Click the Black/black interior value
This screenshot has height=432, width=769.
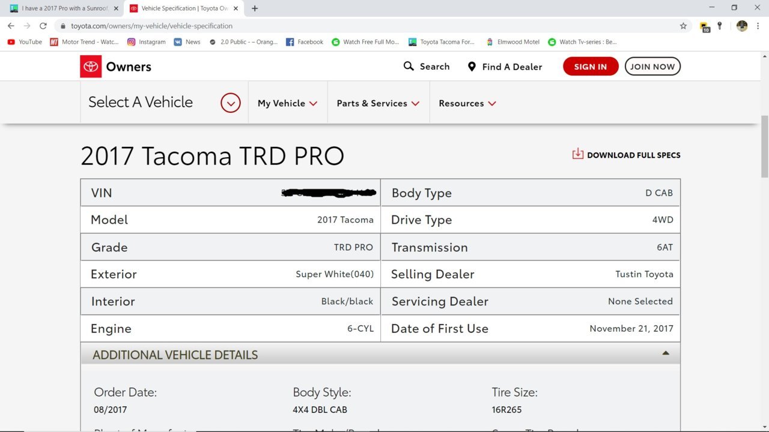pyautogui.click(x=347, y=301)
